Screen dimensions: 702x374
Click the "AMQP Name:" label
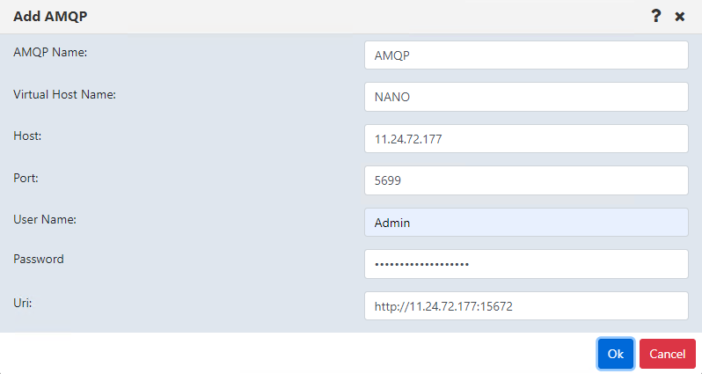50,53
